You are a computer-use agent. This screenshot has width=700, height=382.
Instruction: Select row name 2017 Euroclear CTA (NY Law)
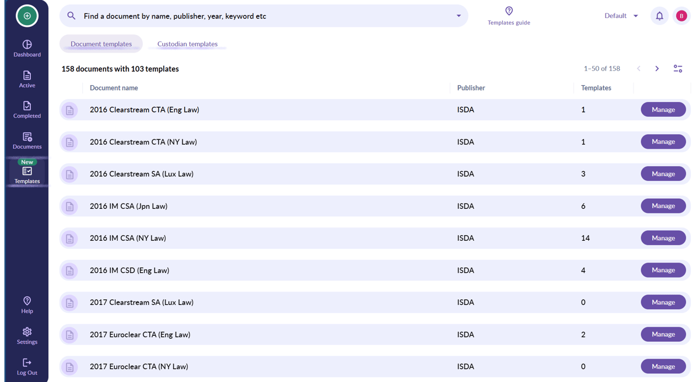click(139, 366)
